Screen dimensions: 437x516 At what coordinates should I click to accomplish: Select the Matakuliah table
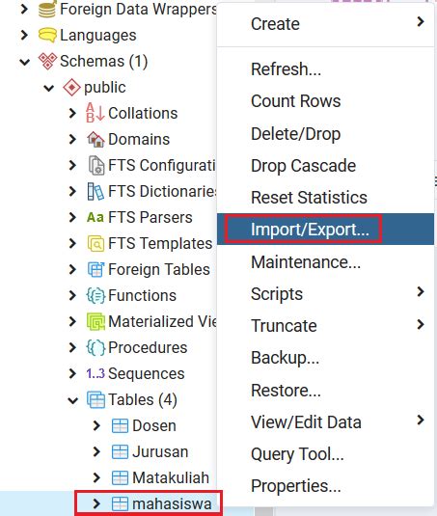coord(171,477)
